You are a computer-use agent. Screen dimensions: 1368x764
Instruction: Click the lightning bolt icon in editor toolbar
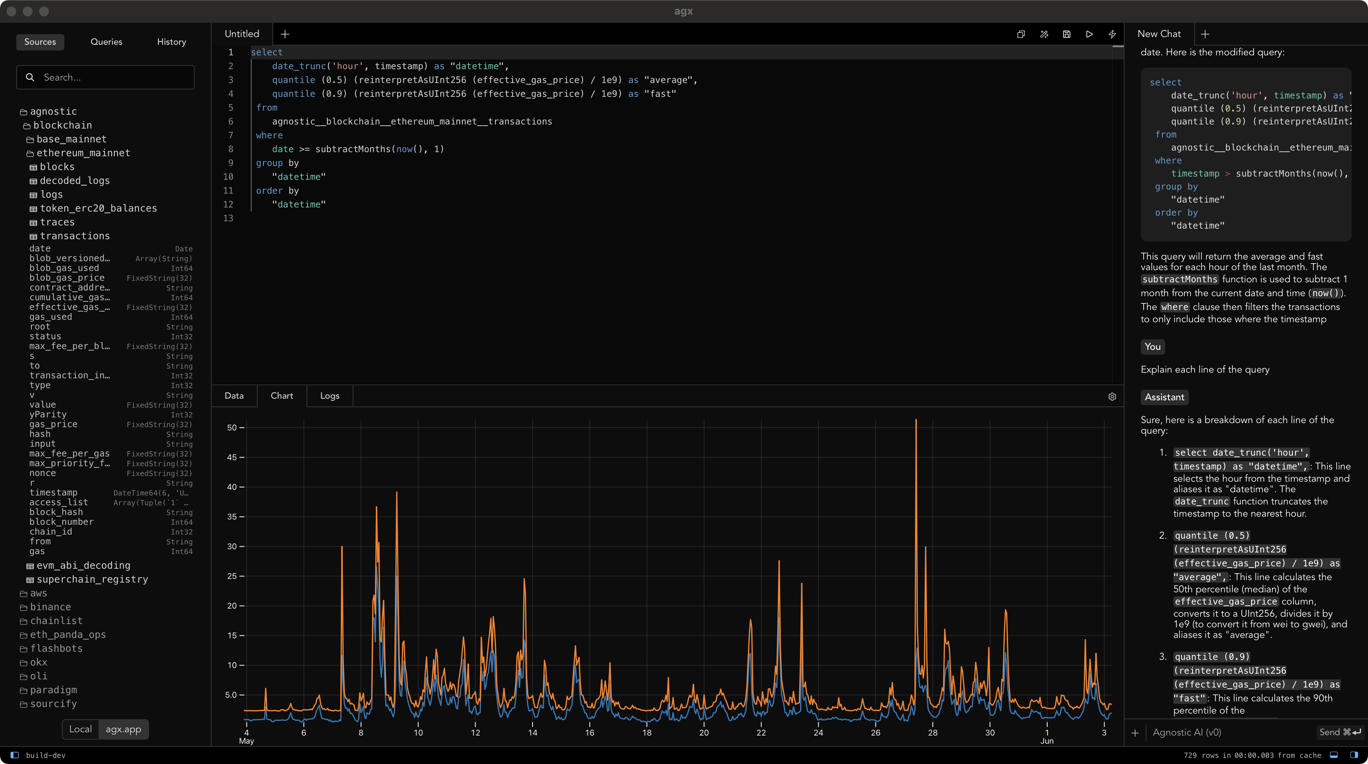[1112, 34]
